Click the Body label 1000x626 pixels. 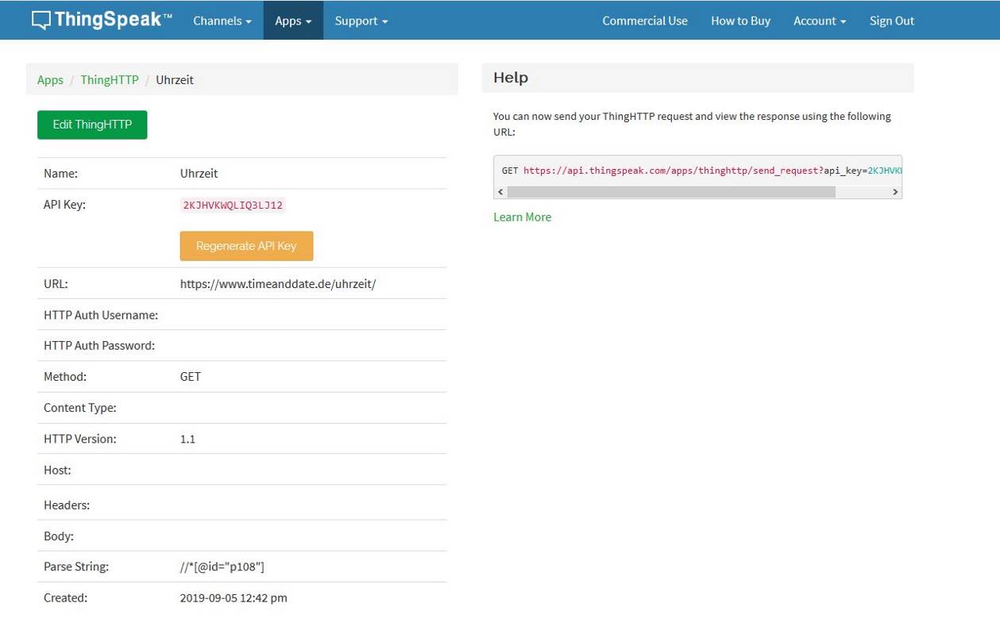[59, 536]
